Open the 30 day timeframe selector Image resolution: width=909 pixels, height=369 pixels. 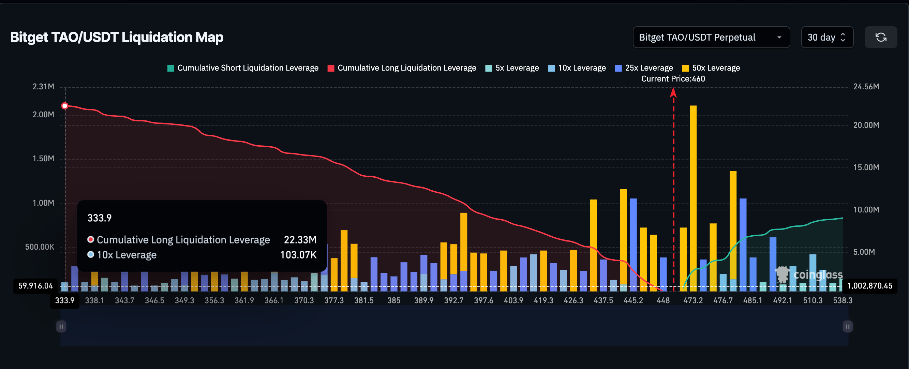coord(827,37)
